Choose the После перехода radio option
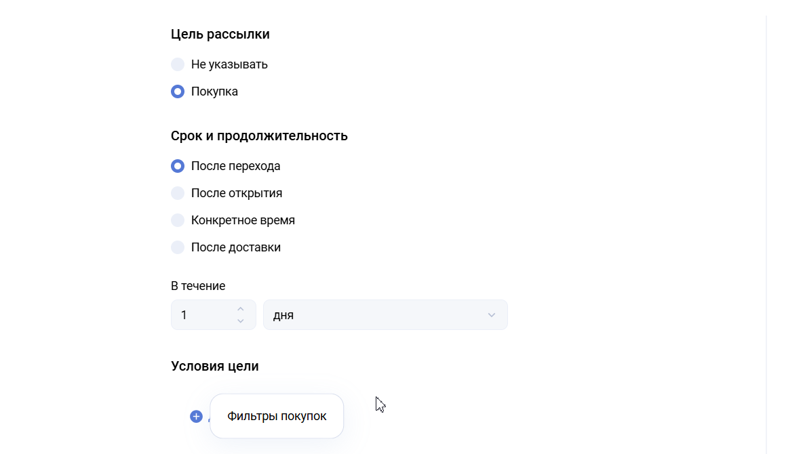This screenshot has width=786, height=454. tap(178, 166)
